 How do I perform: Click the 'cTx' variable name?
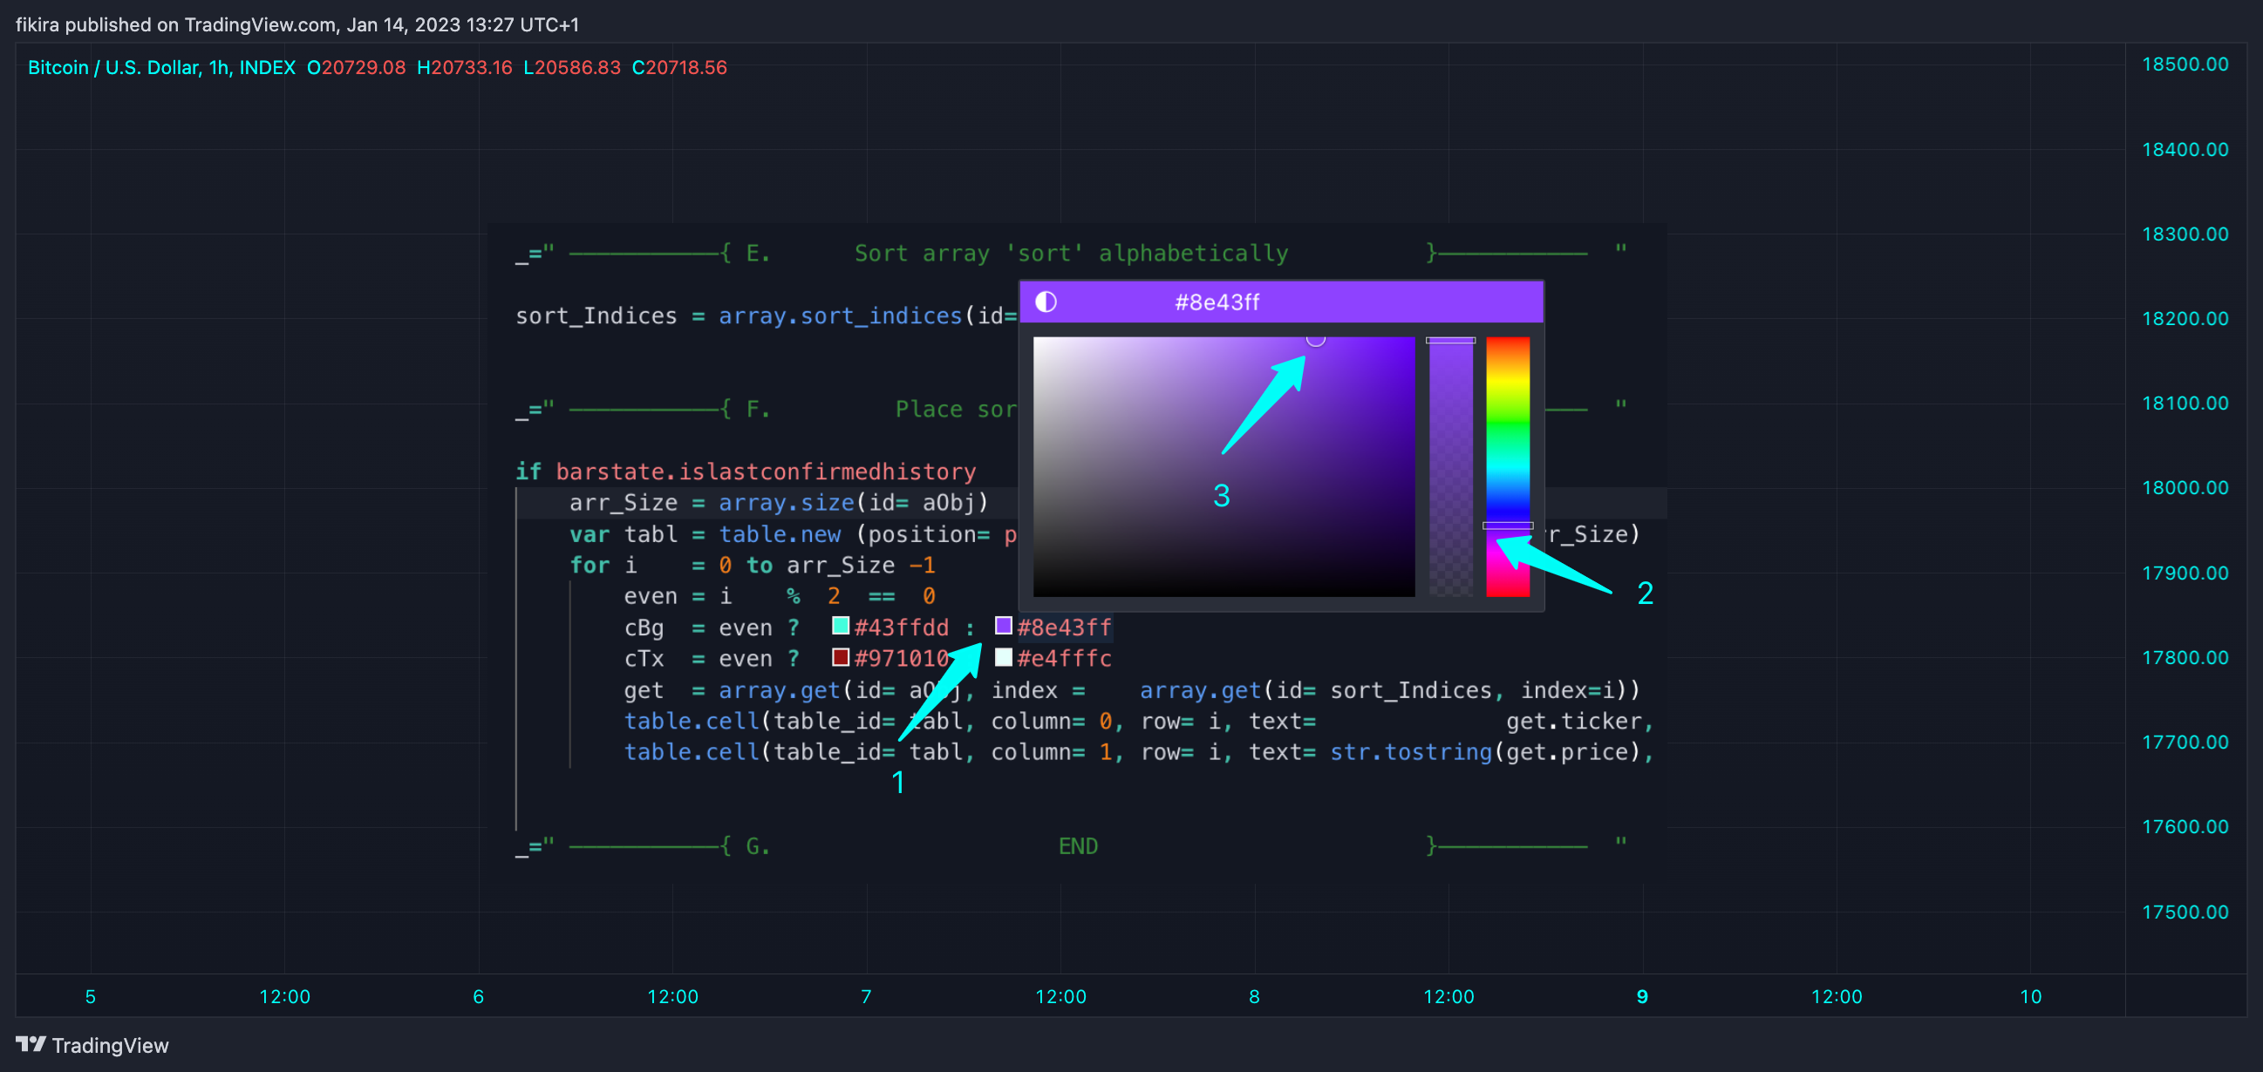coord(644,659)
